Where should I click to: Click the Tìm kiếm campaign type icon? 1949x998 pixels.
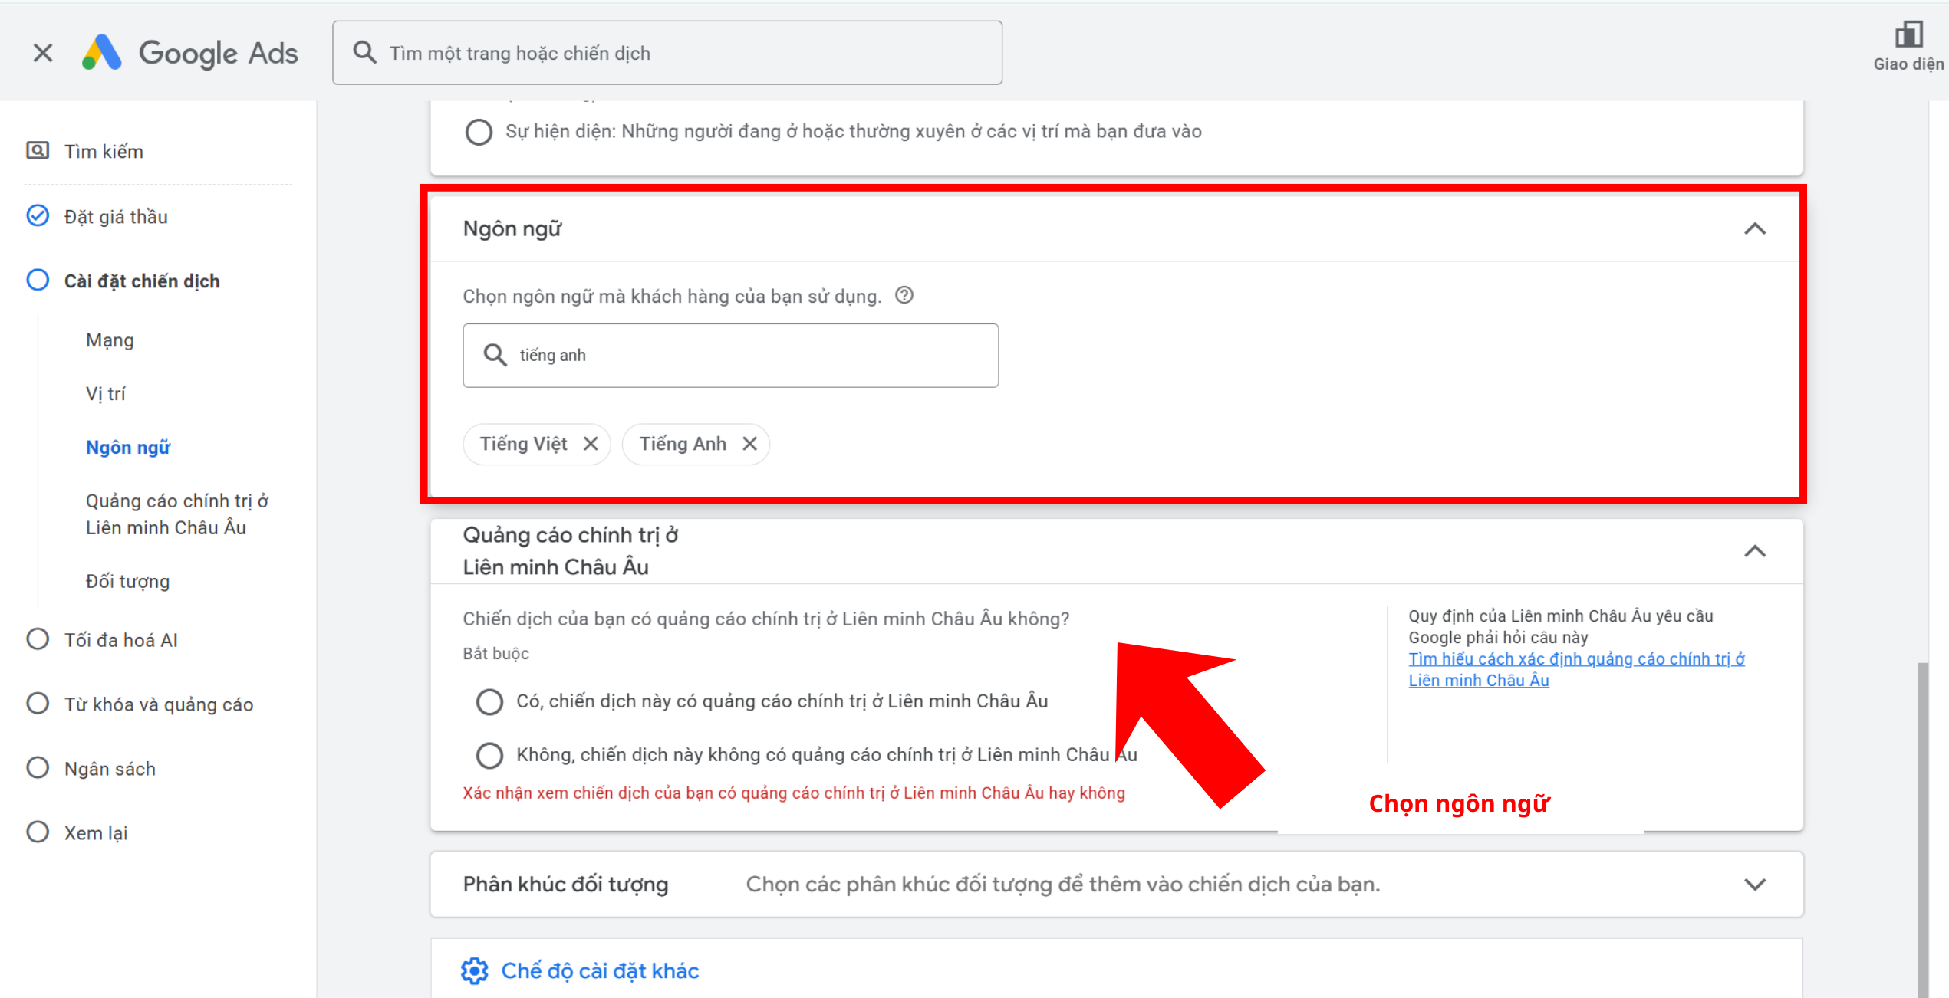tap(38, 150)
